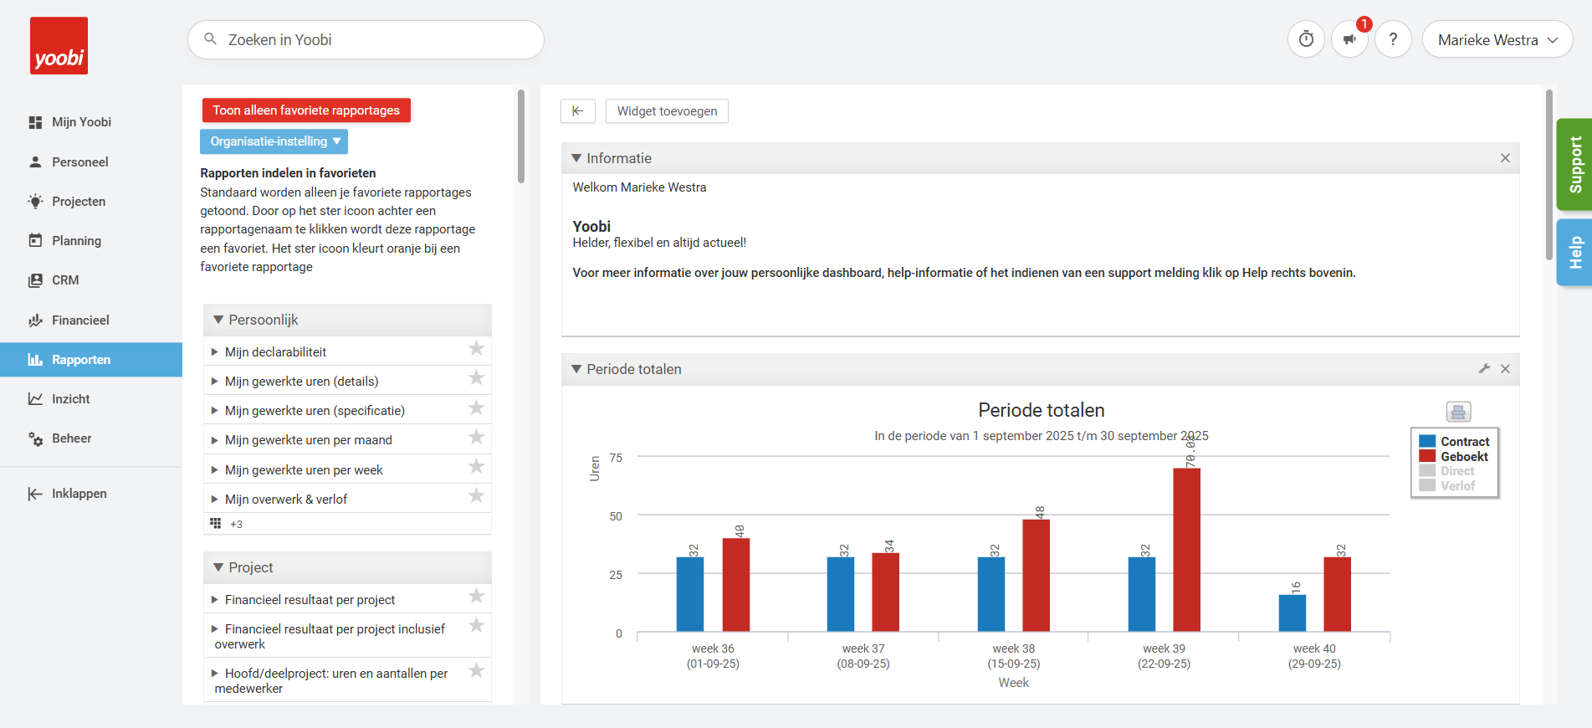The image size is (1592, 728).
Task: Click the Widget toevoegen button
Action: point(667,111)
